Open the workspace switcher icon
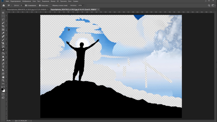Viewport: 217px width, 122px height. point(213,5)
